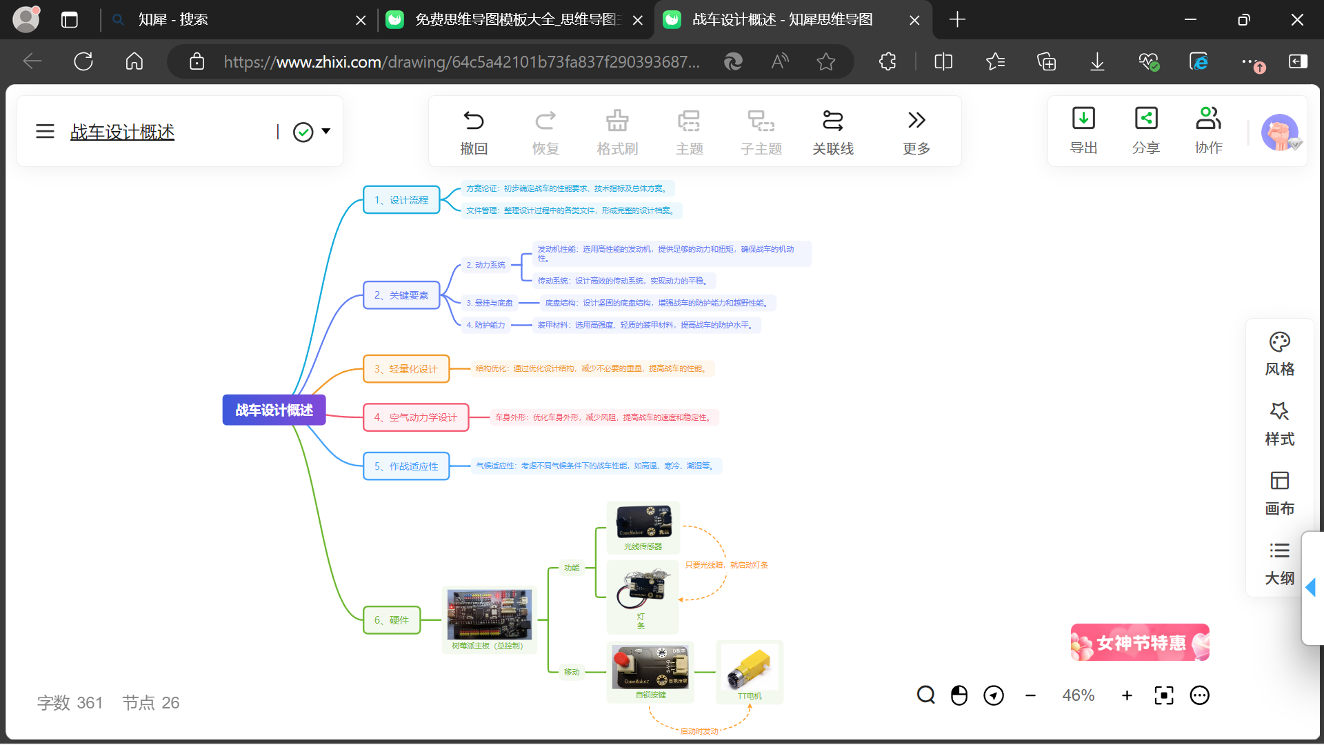
Task: Toggle the mouse mode icon
Action: [x=959, y=695]
